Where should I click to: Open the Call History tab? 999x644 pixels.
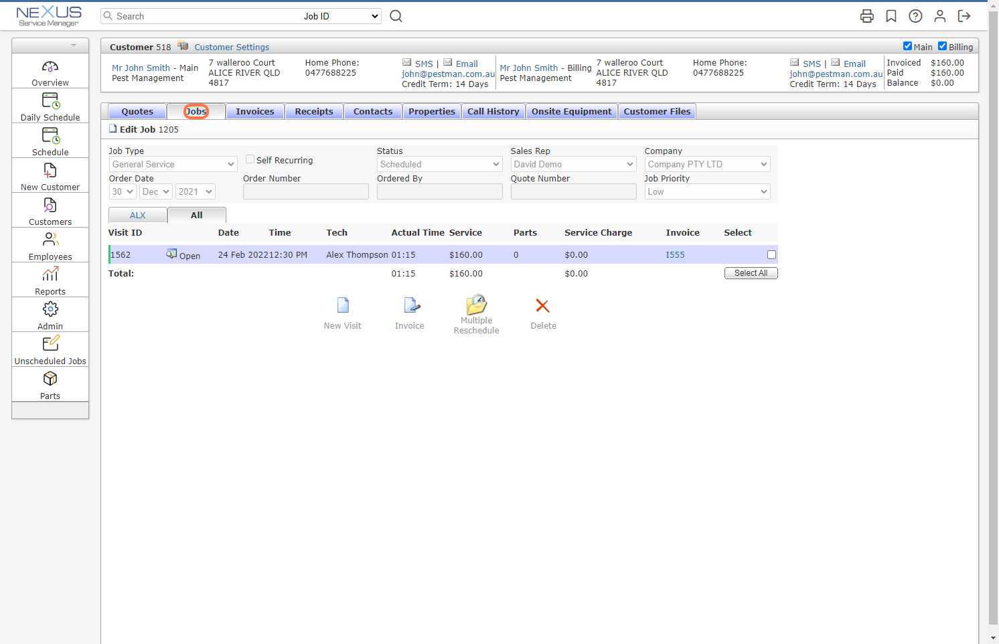pyautogui.click(x=493, y=111)
